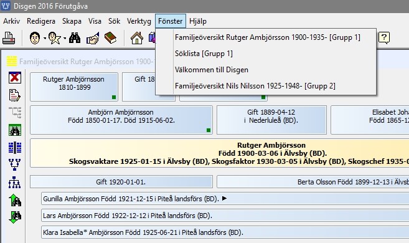The height and width of the screenshot is (243, 409).
Task: Click the red X close icon in sidebar
Action: pyautogui.click(x=15, y=77)
